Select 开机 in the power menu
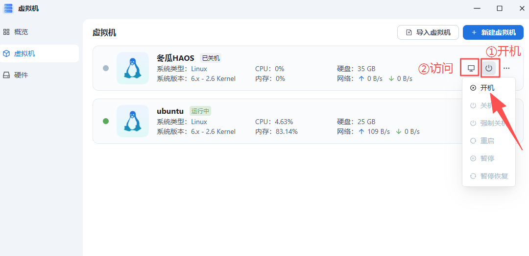 (x=487, y=88)
